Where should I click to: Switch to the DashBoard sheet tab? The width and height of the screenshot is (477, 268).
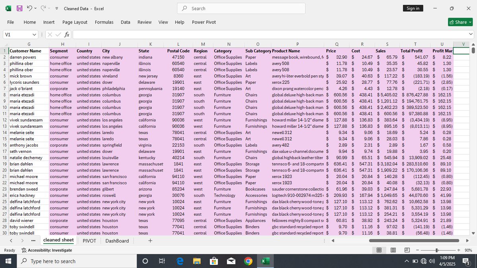coord(117,241)
